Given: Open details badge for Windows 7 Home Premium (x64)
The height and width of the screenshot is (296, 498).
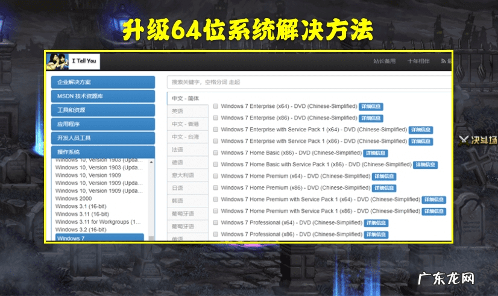Looking at the screenshot, I should click(384, 177).
